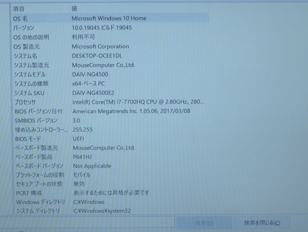Click the 検索(D) button
308x232 pixels.
pyautogui.click(x=204, y=223)
